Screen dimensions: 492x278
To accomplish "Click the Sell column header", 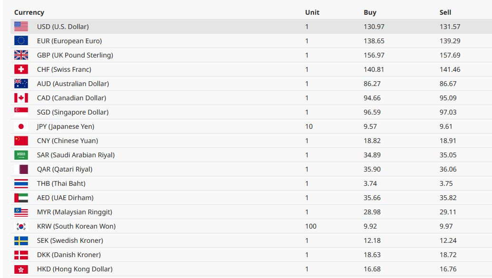I will click(445, 12).
